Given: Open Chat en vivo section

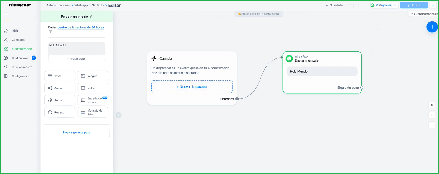Looking at the screenshot, I should [20, 58].
